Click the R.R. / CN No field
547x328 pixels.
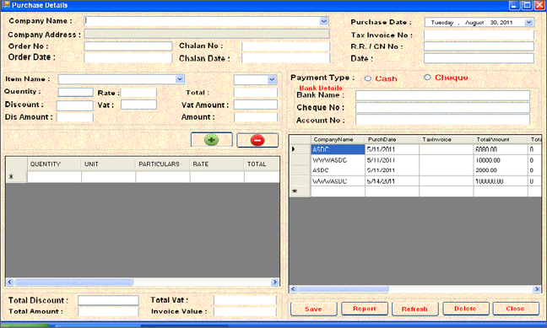479,46
